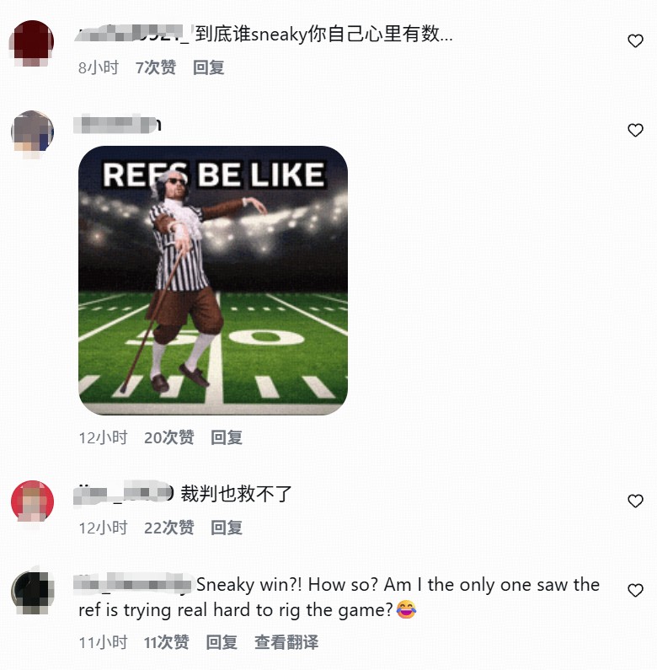Reply to the '到底谁sneaky' comment

[208, 67]
